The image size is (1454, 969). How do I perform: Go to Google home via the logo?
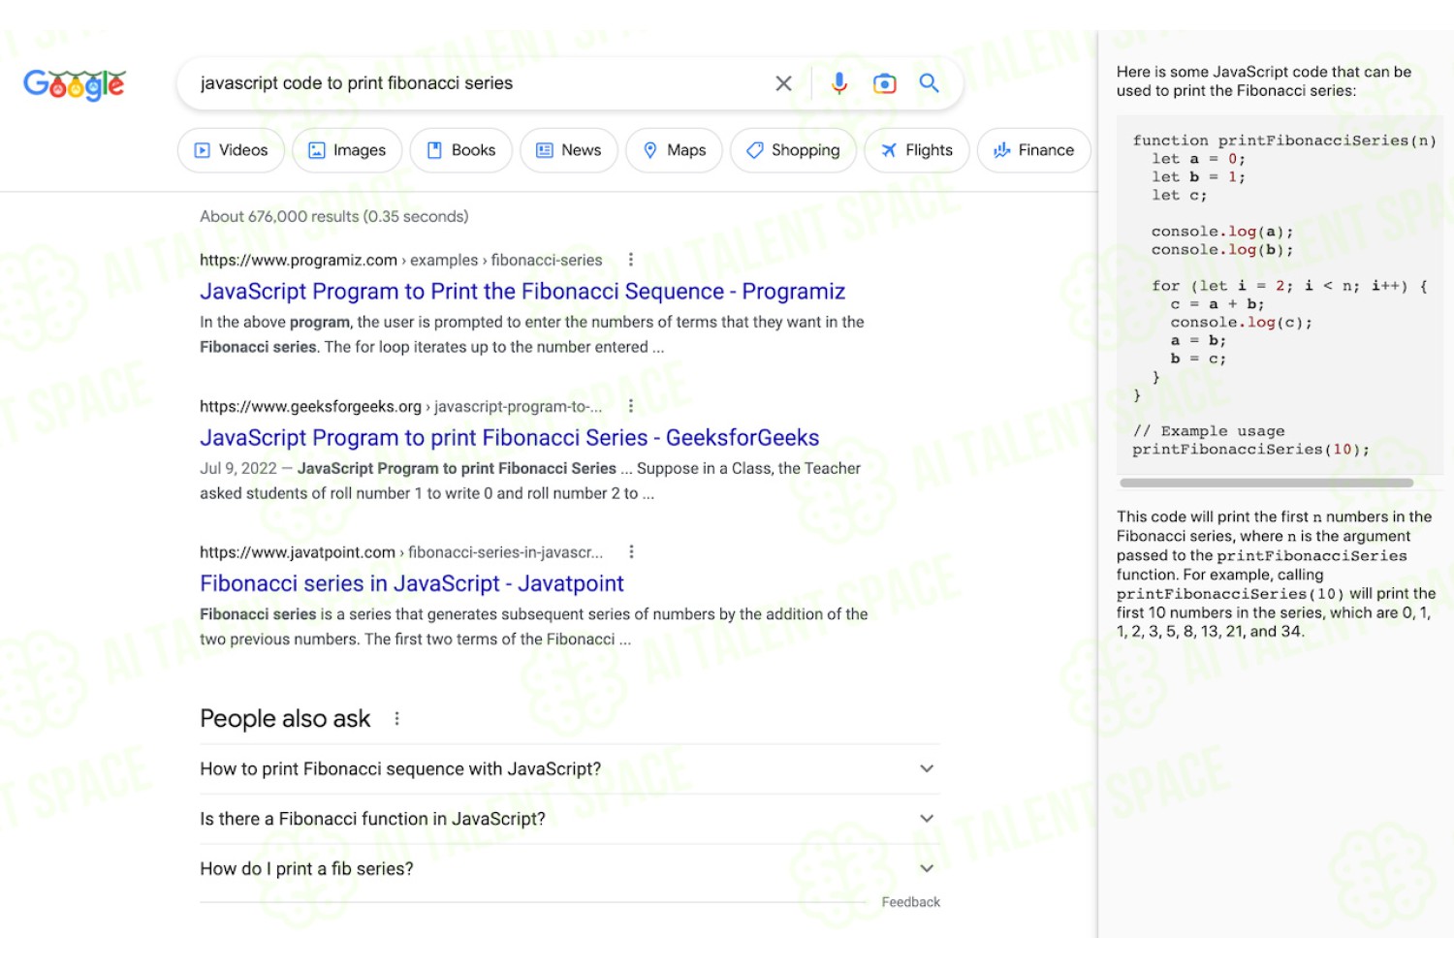coord(74,84)
